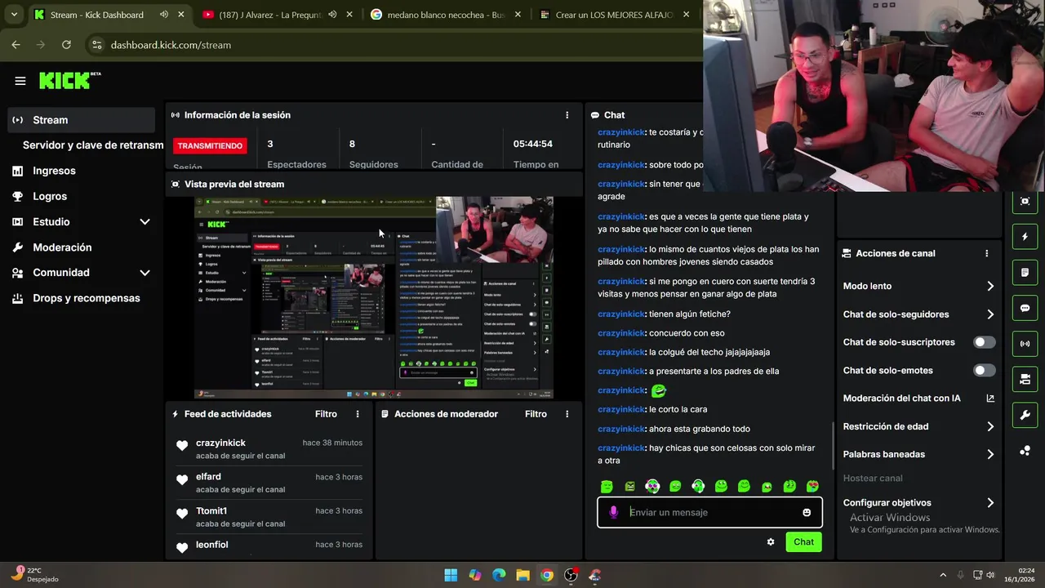Click the chat bubble sidebar icon

pos(1025,308)
